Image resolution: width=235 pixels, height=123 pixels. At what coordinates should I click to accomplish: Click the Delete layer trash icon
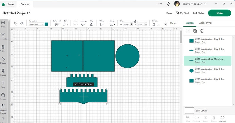click(202, 31)
